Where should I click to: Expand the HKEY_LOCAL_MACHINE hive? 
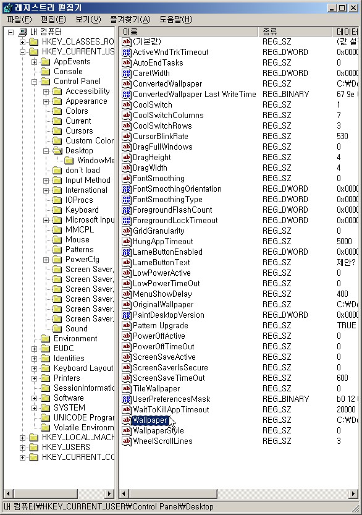(22, 438)
